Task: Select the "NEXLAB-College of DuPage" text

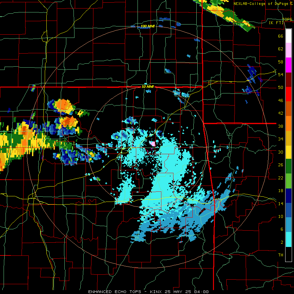Action: coord(261,4)
